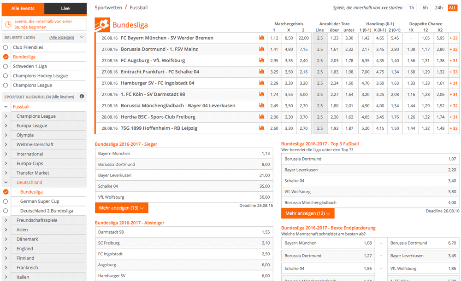Open statistics icon for 1. FC Köln - SV Darmstadt 98
The width and height of the screenshot is (461, 281).
click(261, 94)
